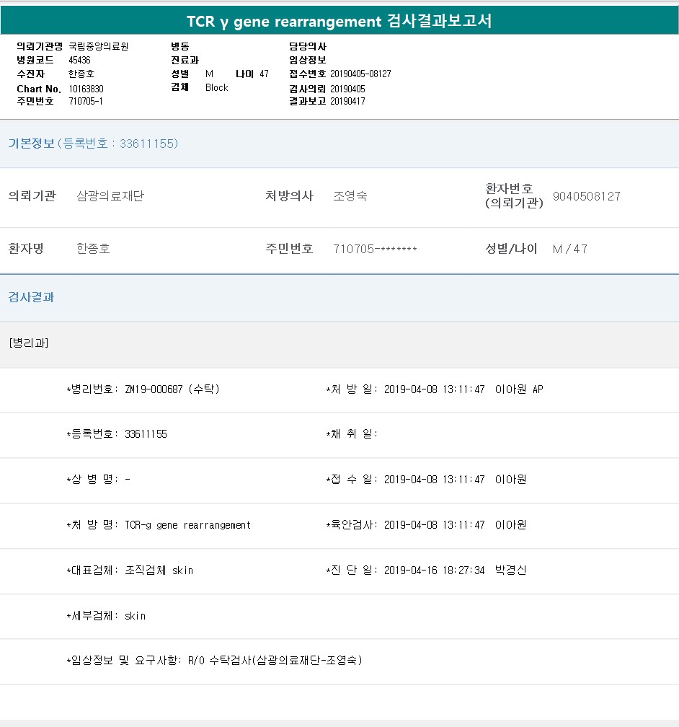Click the [병리과] department label
679x727 pixels.
coord(29,343)
